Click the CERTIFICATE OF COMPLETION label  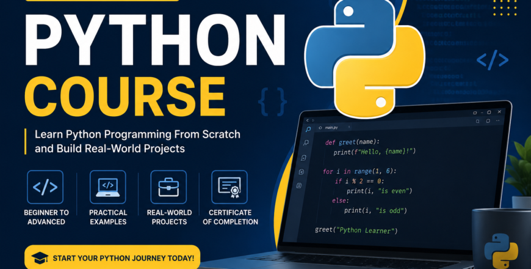[x=230, y=218]
